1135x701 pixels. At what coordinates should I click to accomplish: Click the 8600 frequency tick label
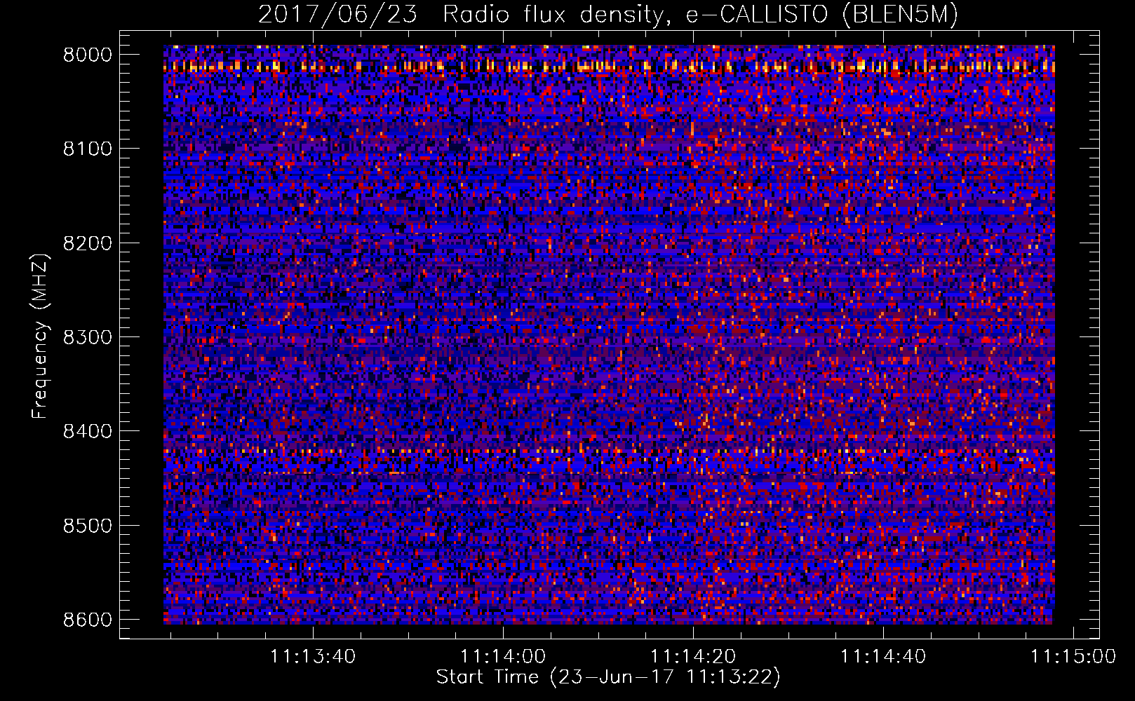(88, 620)
